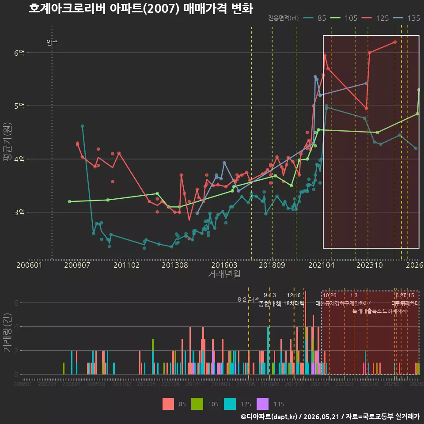
Task: Click the 4억 price axis label
Action: [19, 159]
